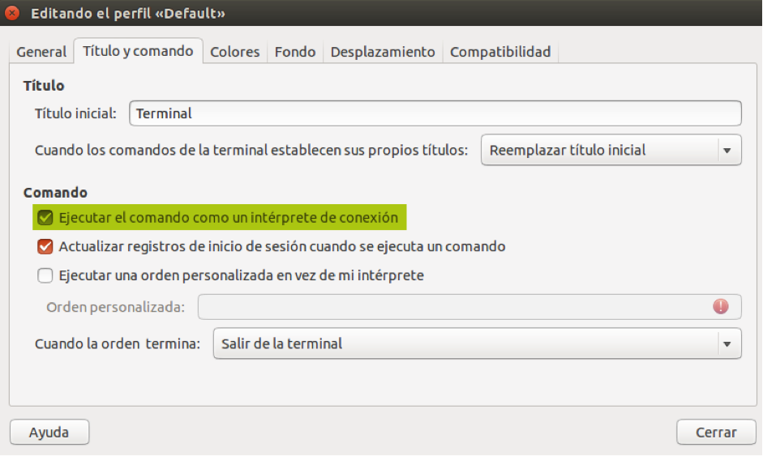Uncheck Actualizar registros de inicio de sesión
The width and height of the screenshot is (763, 456).
click(45, 246)
